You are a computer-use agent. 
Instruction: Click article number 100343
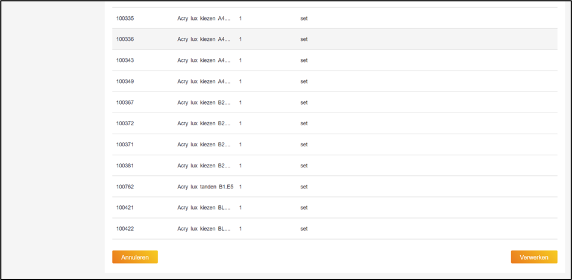tap(125, 61)
